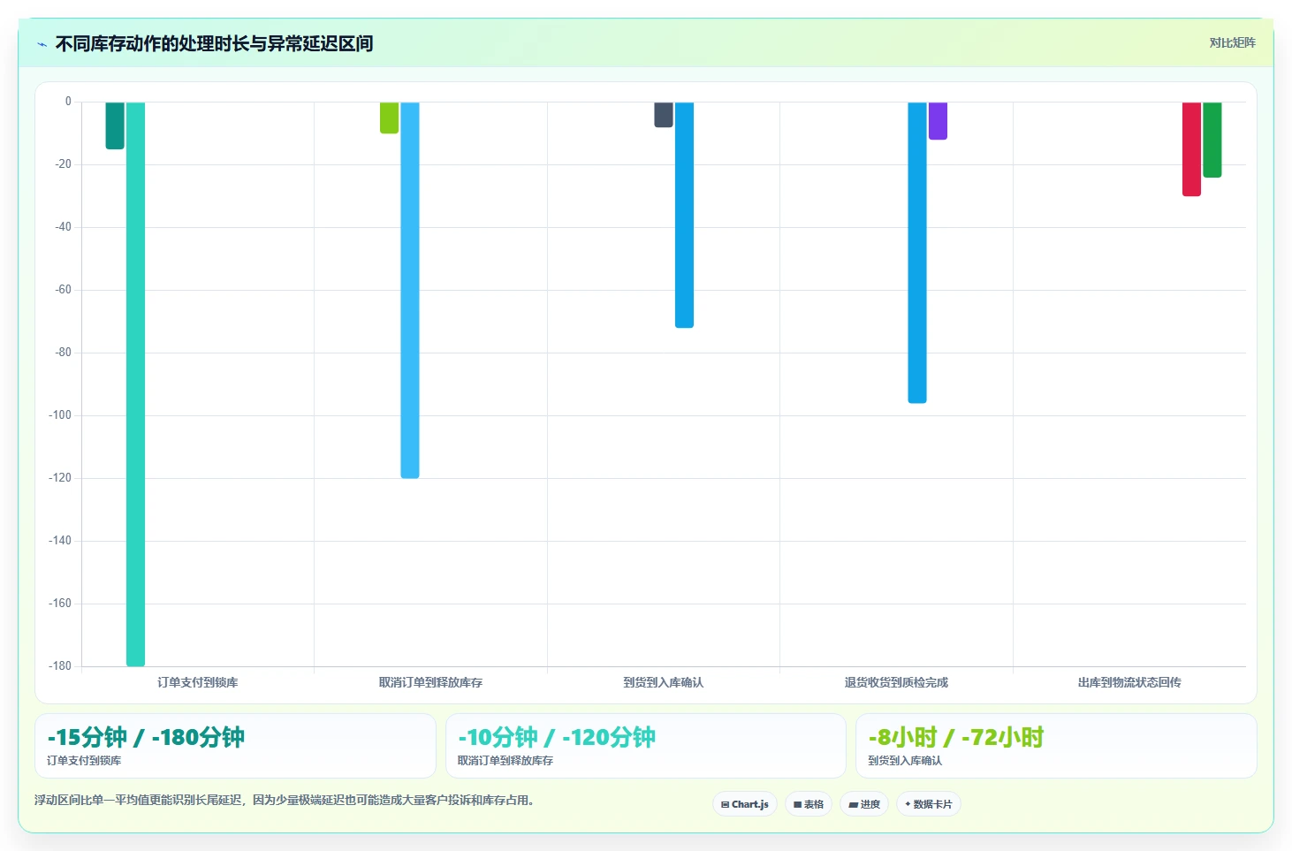The image size is (1292, 851).
Task: Click the light blue bar reaching -120
Action: pyautogui.click(x=410, y=291)
